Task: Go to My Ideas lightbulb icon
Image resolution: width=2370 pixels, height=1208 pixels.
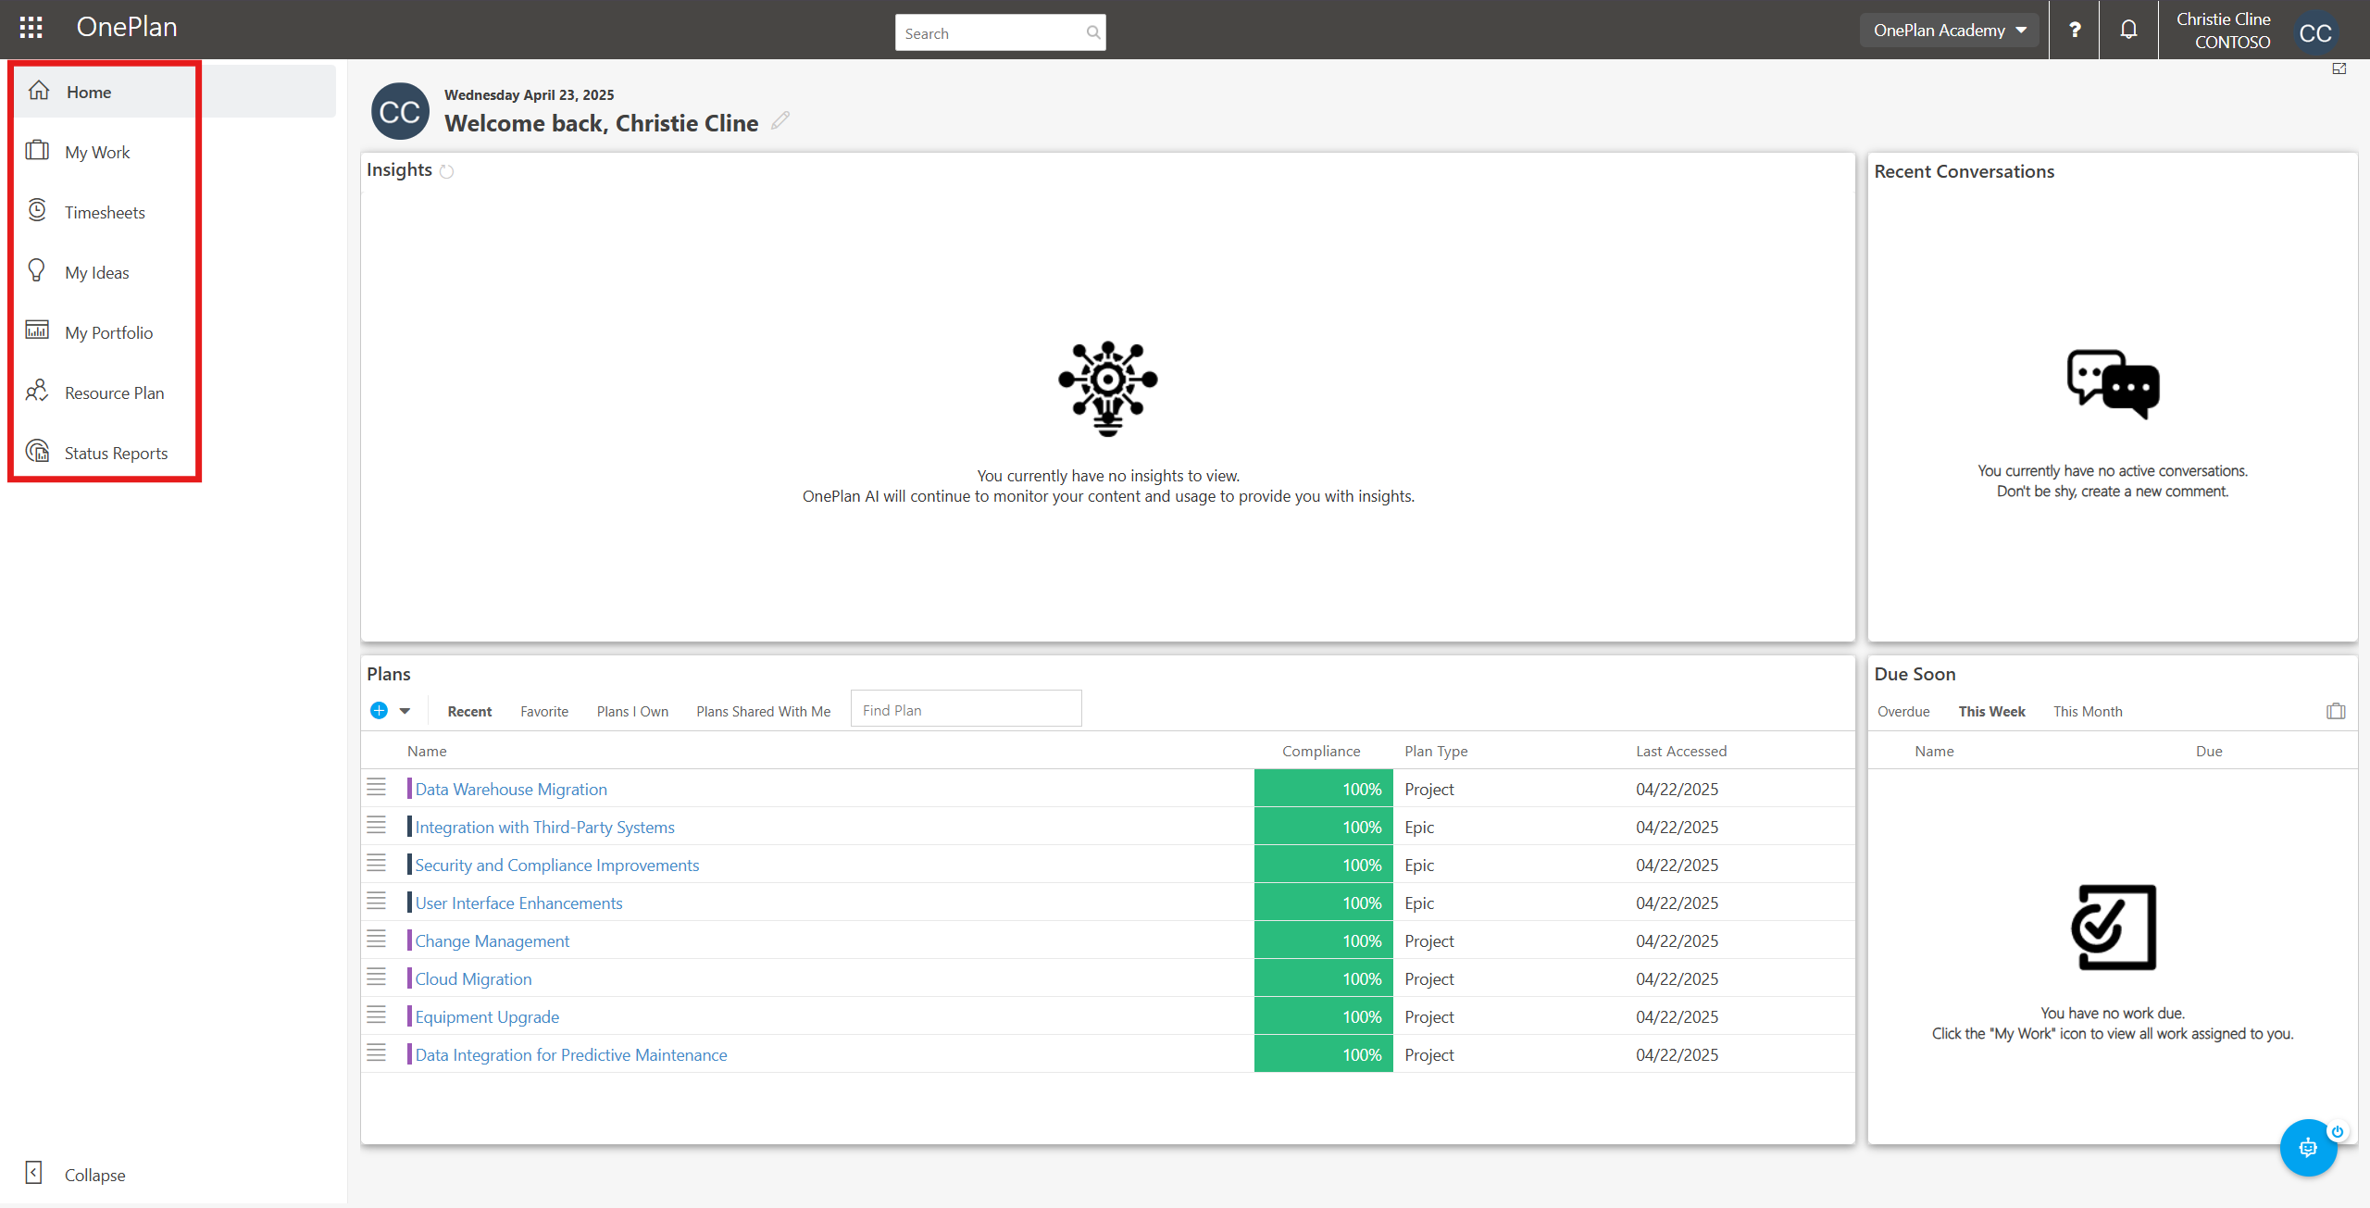Action: [x=37, y=270]
